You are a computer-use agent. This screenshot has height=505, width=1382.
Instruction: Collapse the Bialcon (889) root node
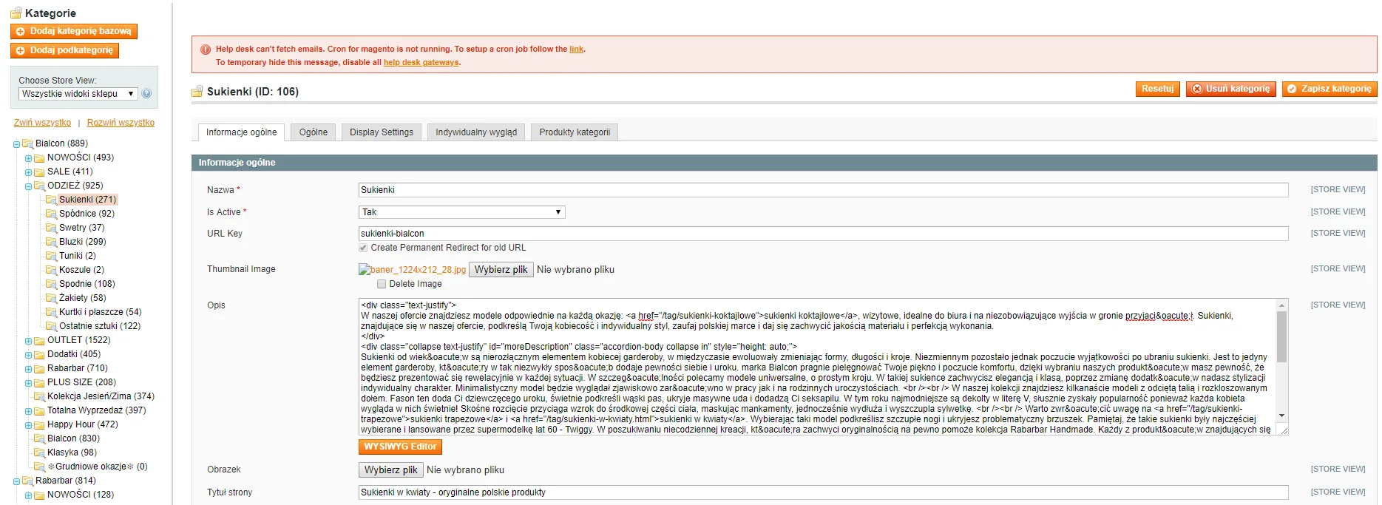(x=16, y=144)
